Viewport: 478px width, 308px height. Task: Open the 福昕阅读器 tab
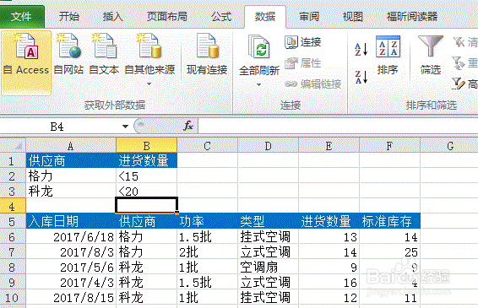pos(412,16)
